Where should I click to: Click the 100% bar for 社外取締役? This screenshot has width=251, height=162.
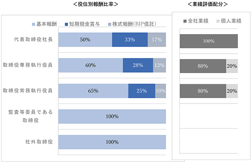pos(112,142)
